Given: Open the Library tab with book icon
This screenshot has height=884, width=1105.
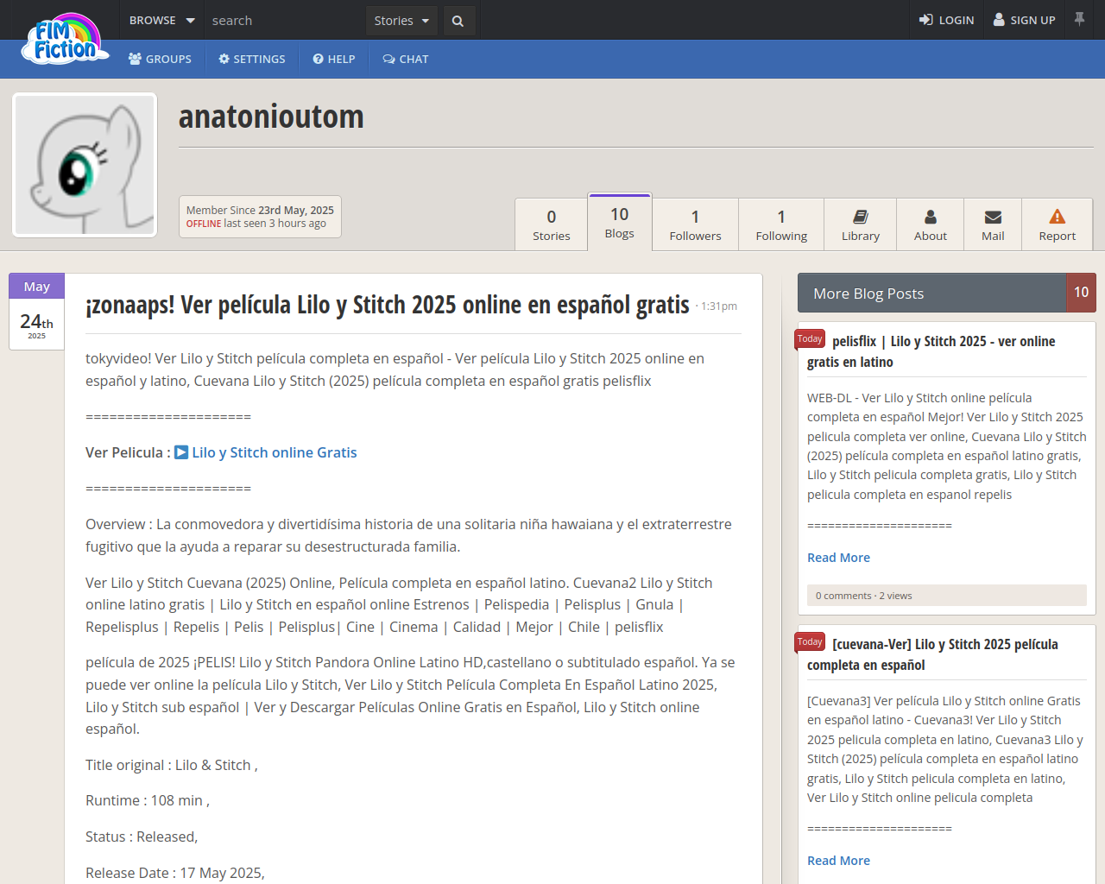Looking at the screenshot, I should [861, 224].
